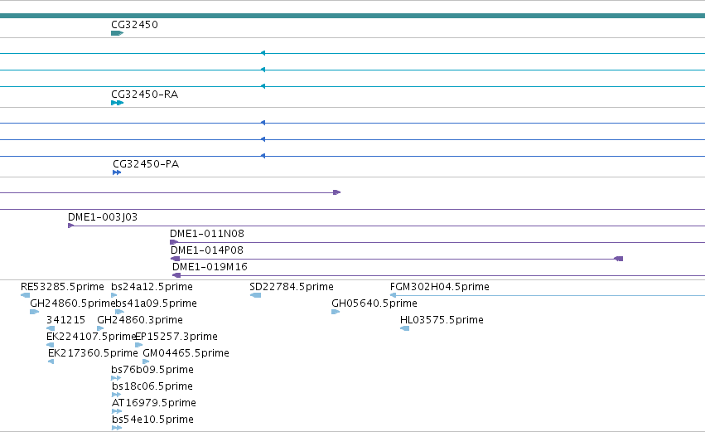This screenshot has height=432, width=705.
Task: Click the GM04465.5prime label
Action: [x=186, y=353]
